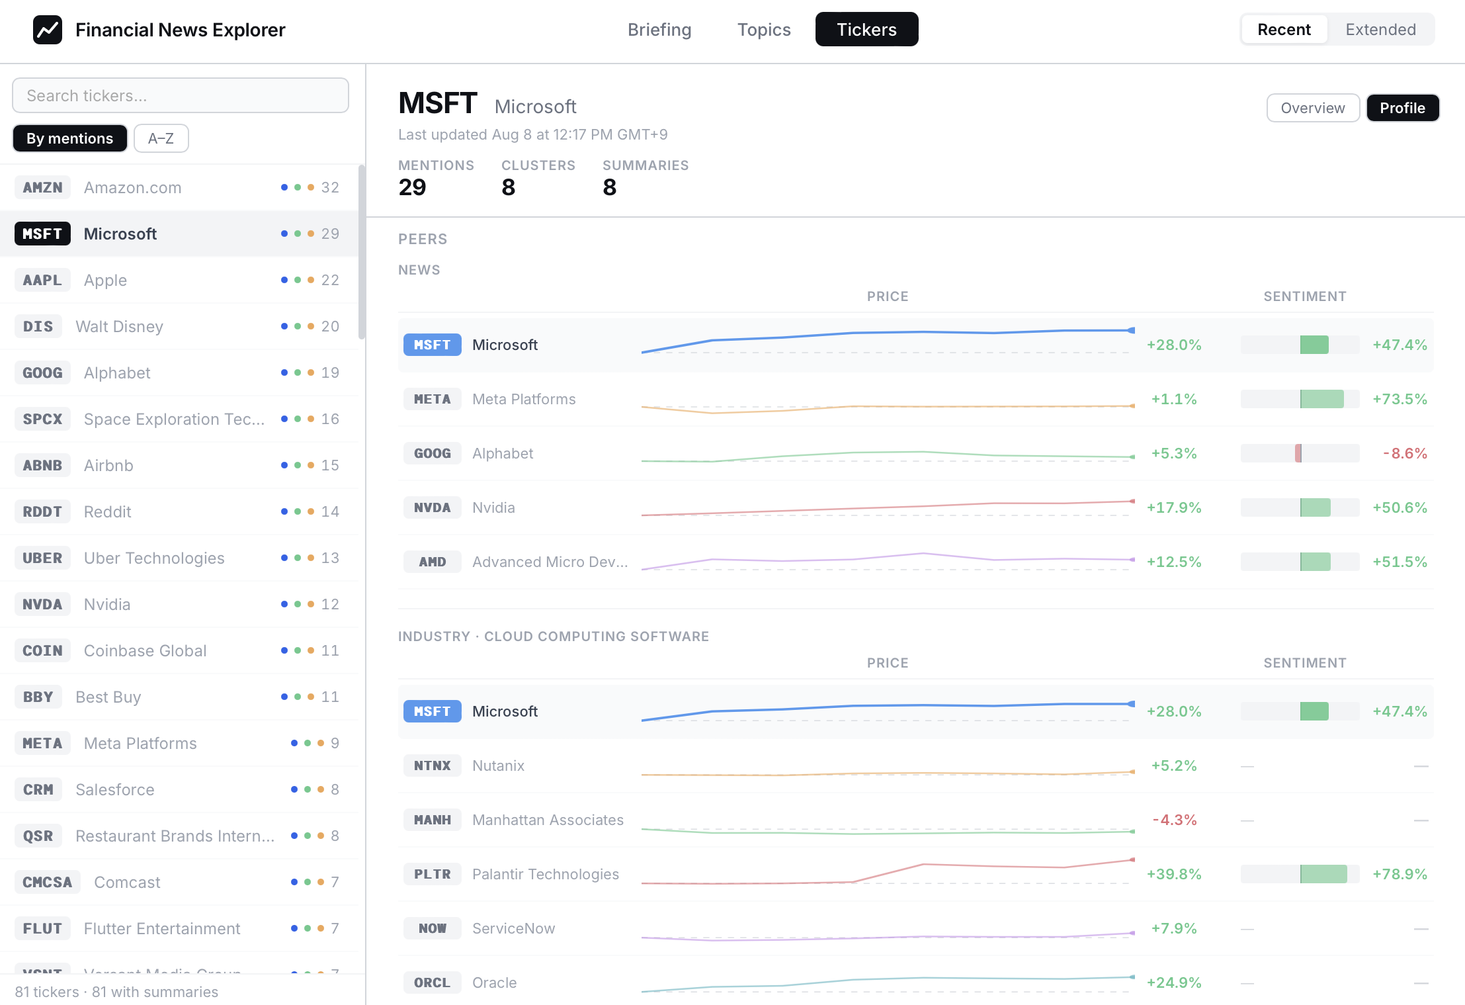Open Alphabet row in News peers table
Screen dimensions: 1465x1005
pos(916,453)
